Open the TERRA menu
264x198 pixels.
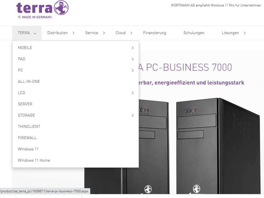24,33
